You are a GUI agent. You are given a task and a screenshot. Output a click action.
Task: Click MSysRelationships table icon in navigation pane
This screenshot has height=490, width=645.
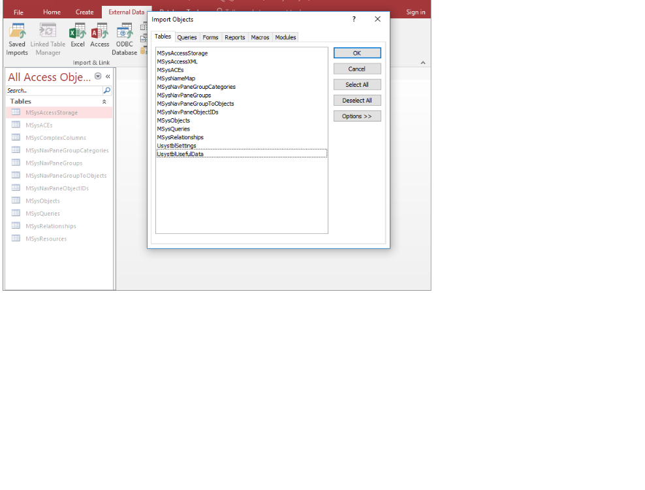coord(16,225)
